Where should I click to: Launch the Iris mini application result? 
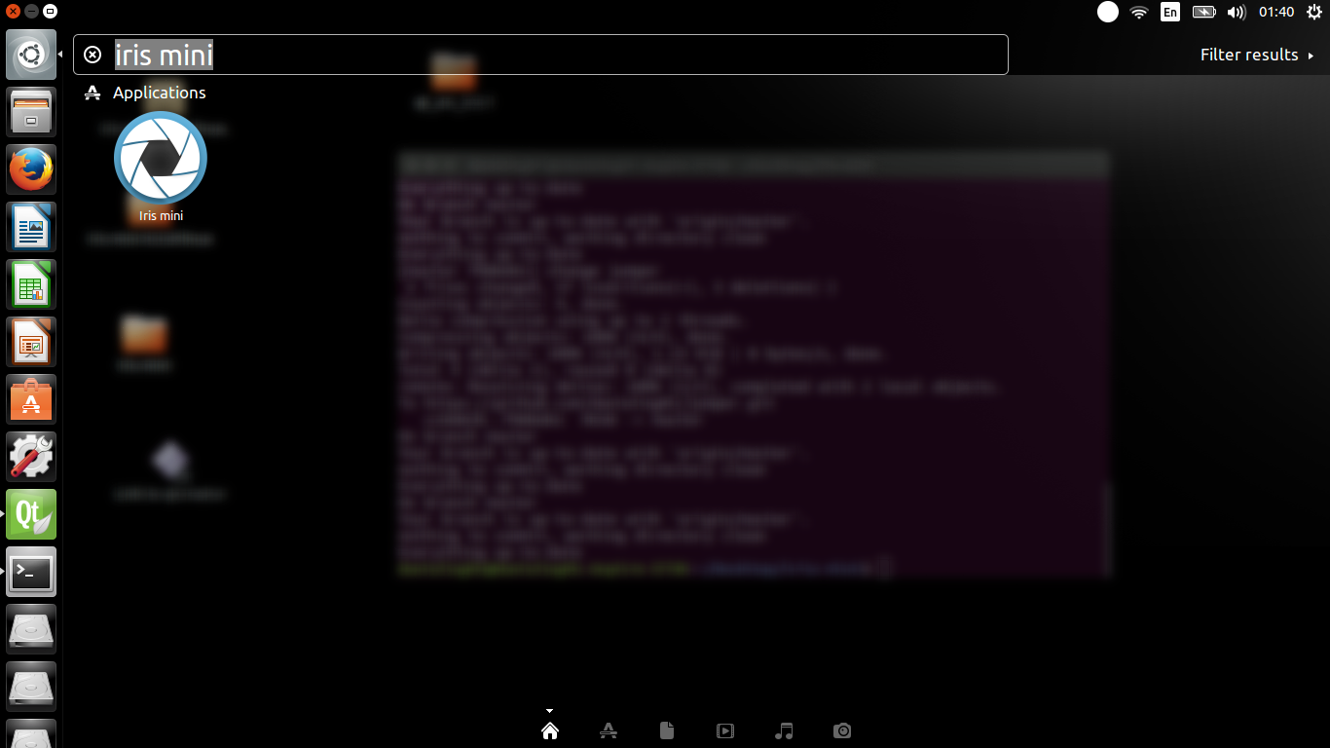pyautogui.click(x=161, y=167)
